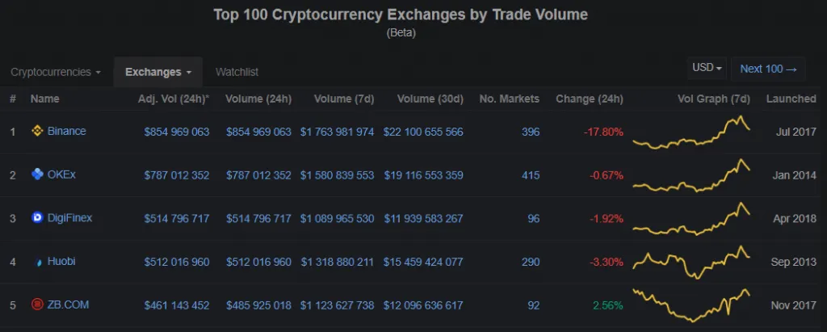Expand the Cryptocurrencies dropdown menu
The width and height of the screenshot is (827, 332).
[56, 73]
